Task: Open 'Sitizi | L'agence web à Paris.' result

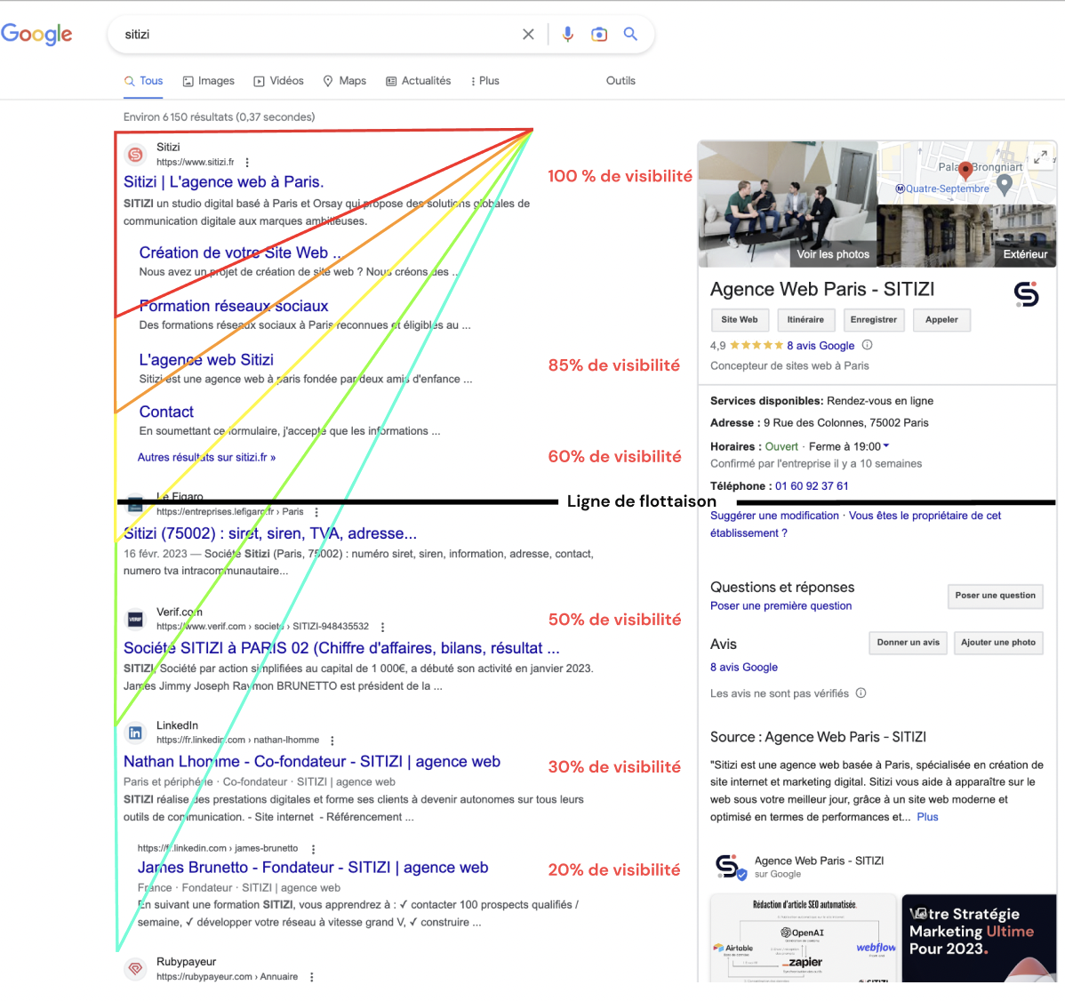Action: point(223,182)
